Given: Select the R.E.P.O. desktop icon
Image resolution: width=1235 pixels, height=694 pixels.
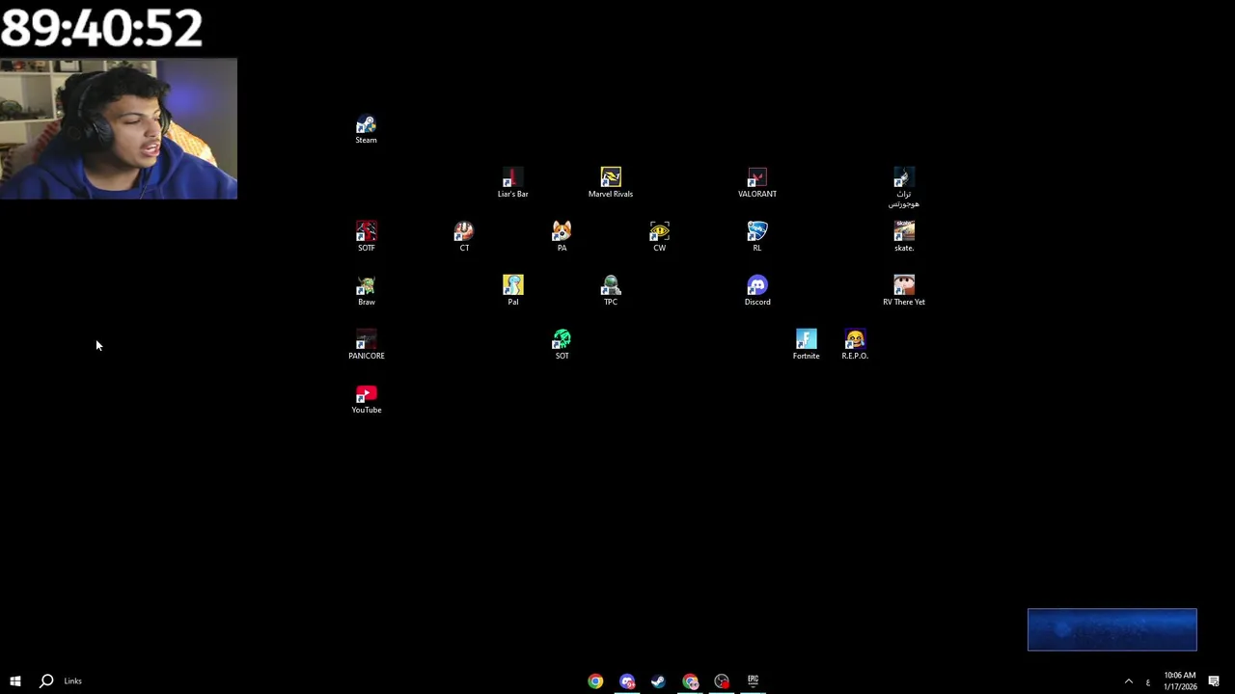Looking at the screenshot, I should pyautogui.click(x=855, y=345).
